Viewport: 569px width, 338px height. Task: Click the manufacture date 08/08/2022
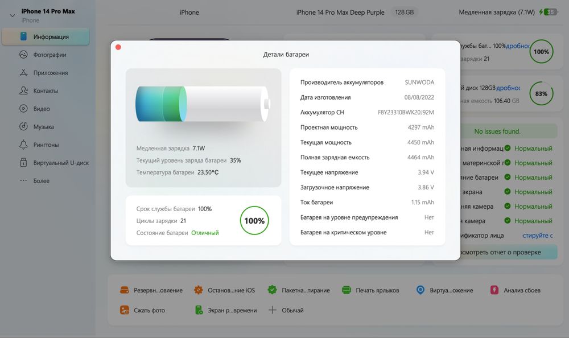pos(419,97)
